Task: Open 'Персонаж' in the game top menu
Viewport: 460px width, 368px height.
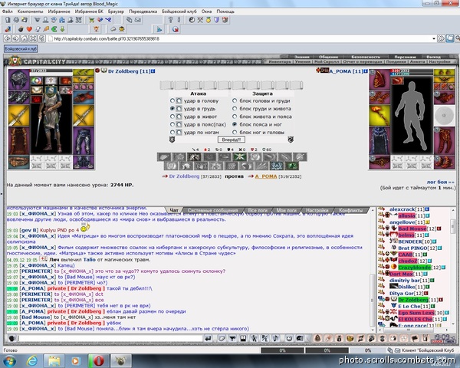Action: 405,57
